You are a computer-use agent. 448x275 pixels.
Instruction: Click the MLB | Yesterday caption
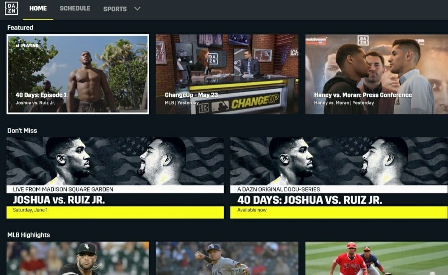click(182, 103)
